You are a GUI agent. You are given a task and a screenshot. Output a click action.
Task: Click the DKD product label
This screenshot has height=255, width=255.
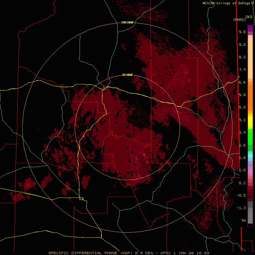[x=249, y=17]
